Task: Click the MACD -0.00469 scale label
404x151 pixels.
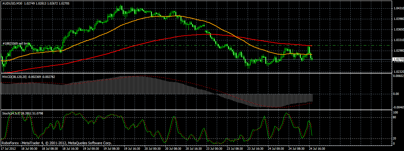Action: 398,107
